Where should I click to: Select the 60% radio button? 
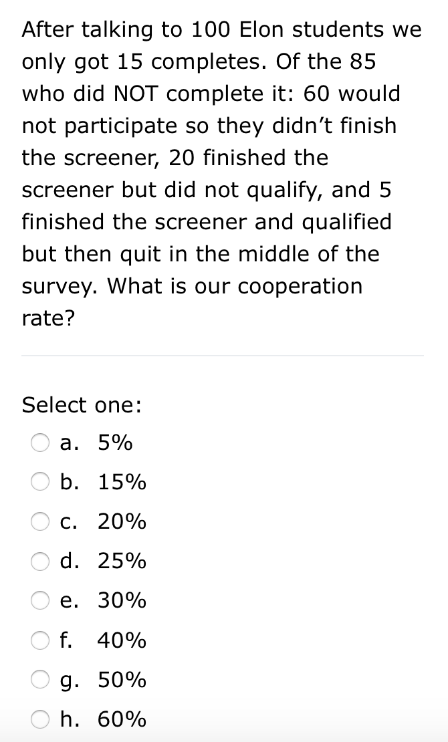click(x=41, y=720)
